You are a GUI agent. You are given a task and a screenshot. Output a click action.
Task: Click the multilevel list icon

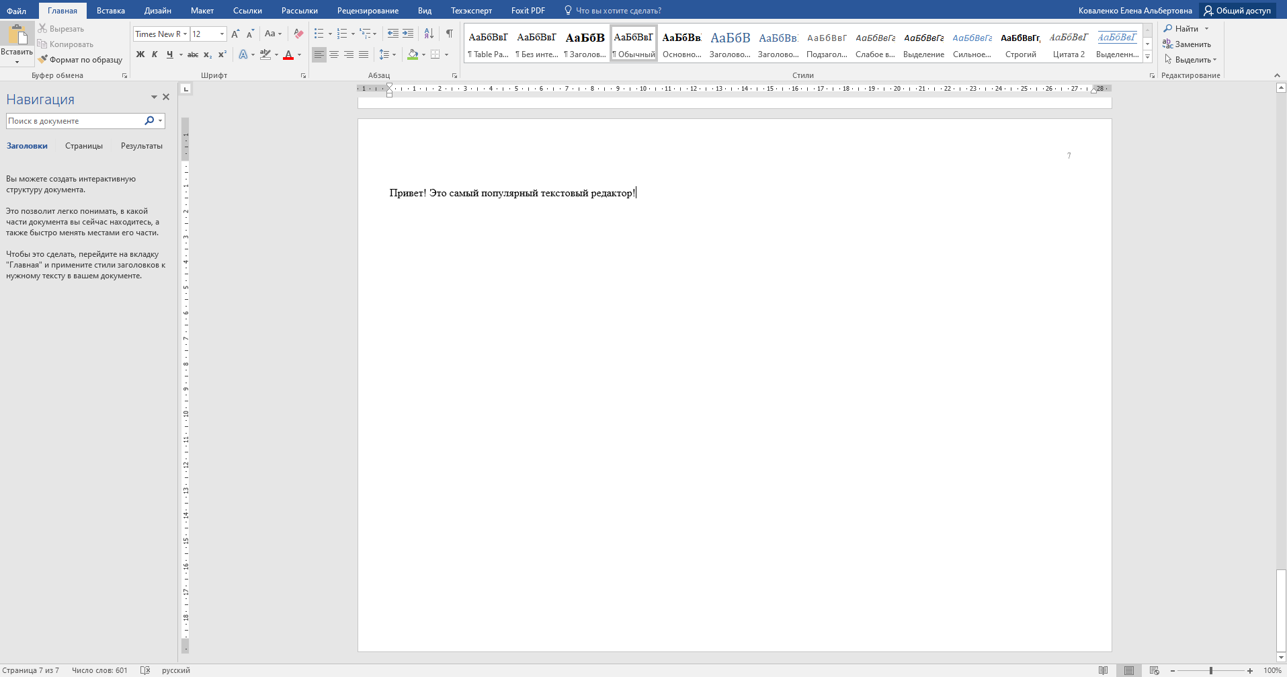[365, 34]
